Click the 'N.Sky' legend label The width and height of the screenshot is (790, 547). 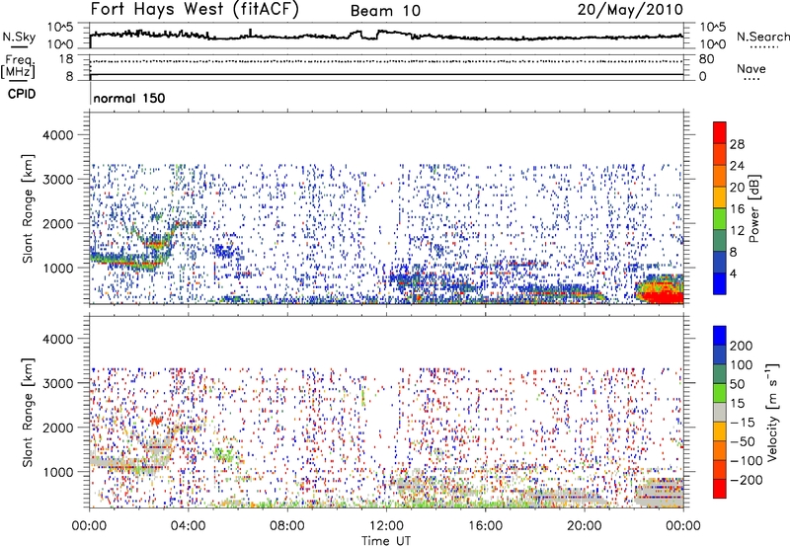19,37
